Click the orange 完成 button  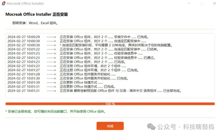click(x=110, y=126)
